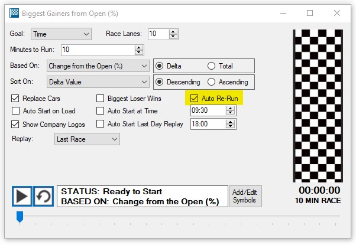This screenshot has height=245, width=356.
Task: Click the checkered flag finish line graphic
Action: tap(318, 106)
